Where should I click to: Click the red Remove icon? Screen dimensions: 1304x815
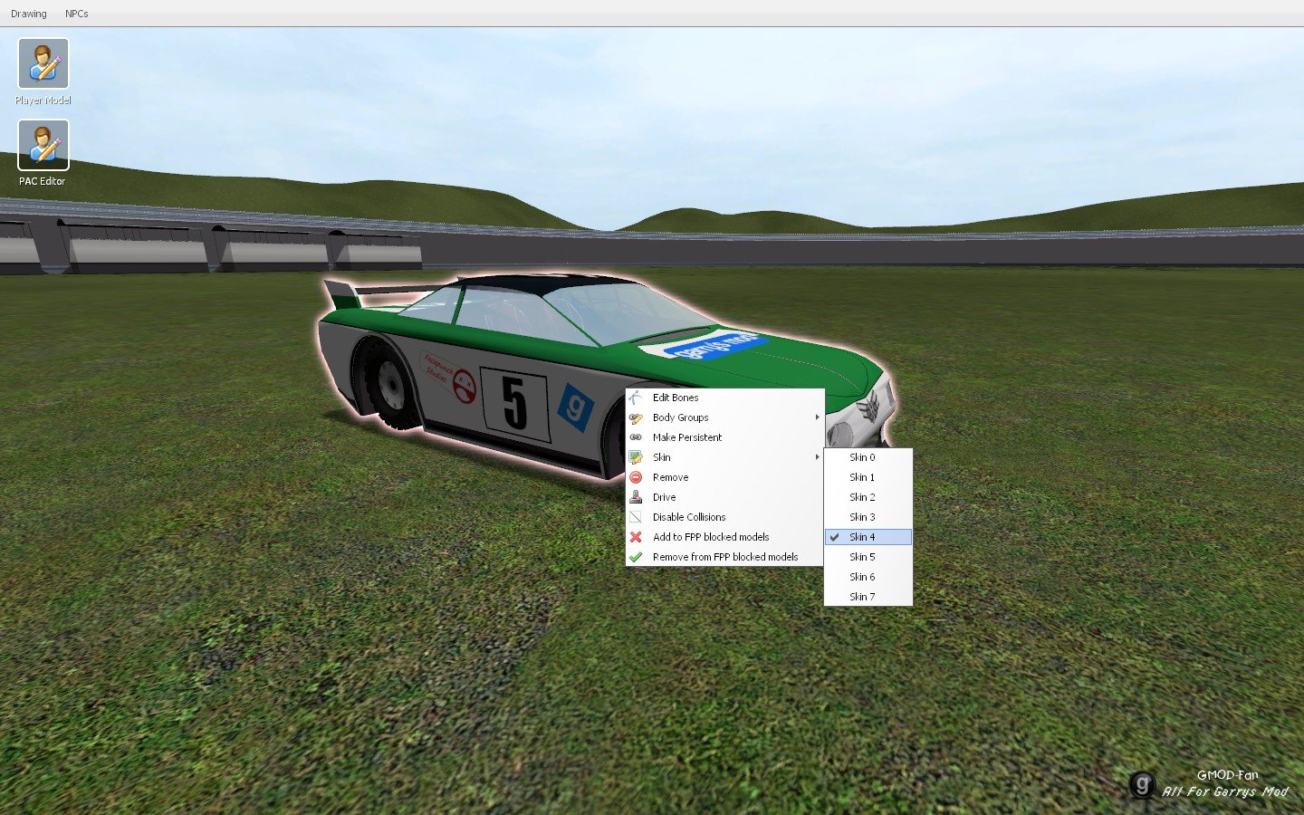[x=636, y=477]
